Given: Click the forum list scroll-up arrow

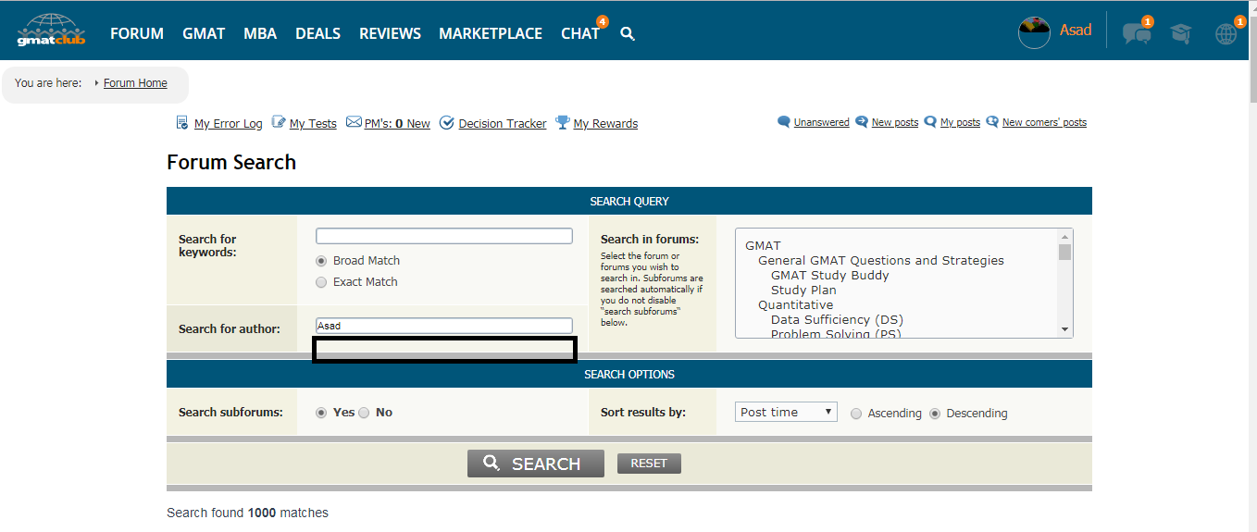Looking at the screenshot, I should [x=1065, y=236].
